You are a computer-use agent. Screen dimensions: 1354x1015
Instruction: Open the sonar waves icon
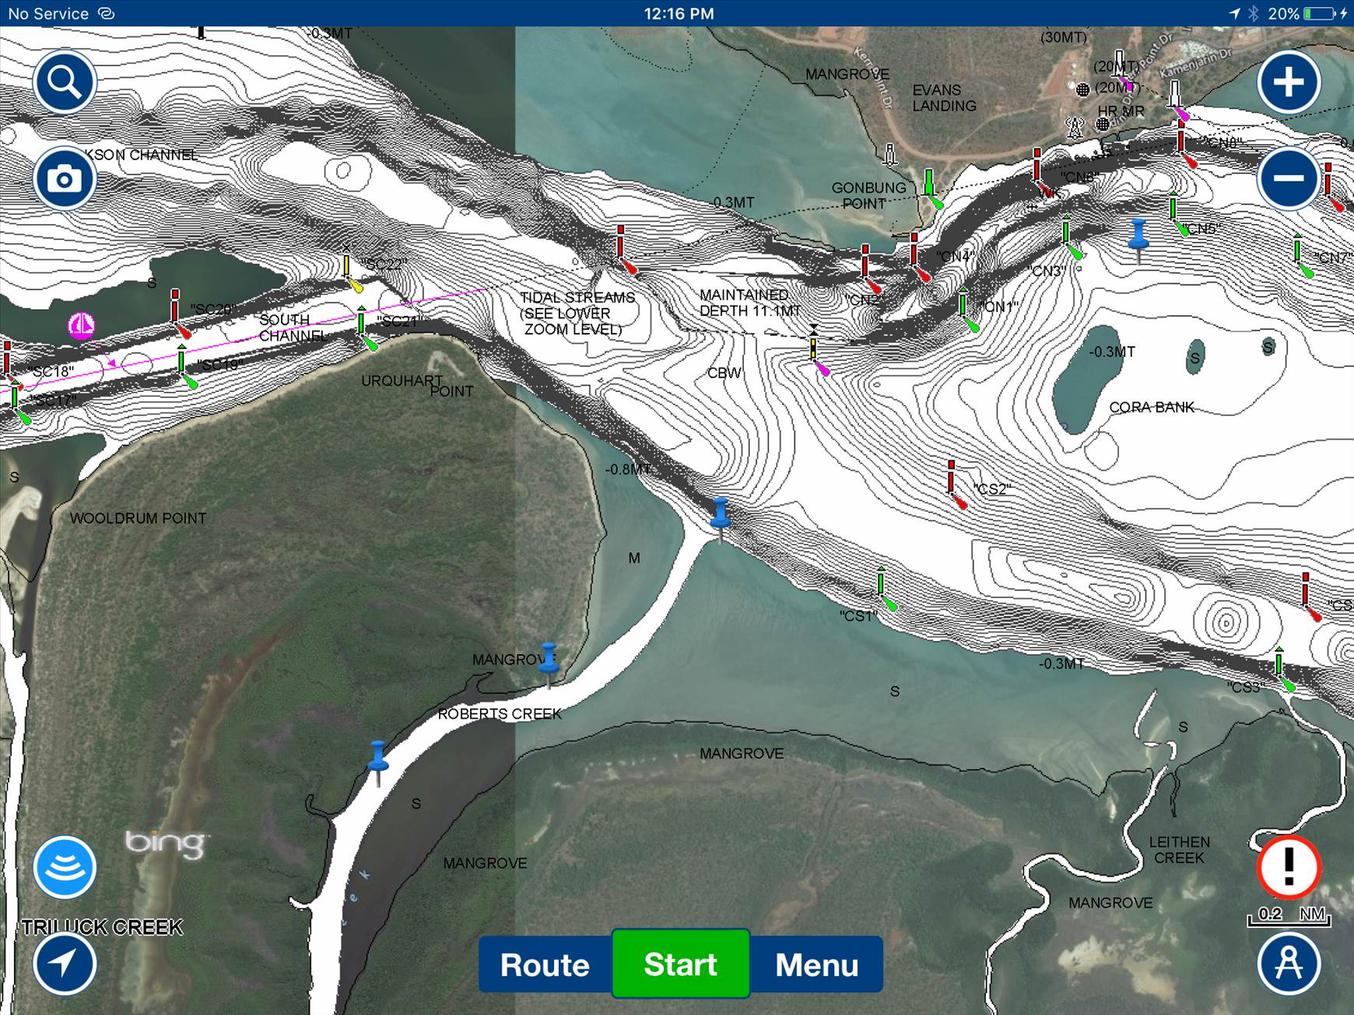[65, 868]
